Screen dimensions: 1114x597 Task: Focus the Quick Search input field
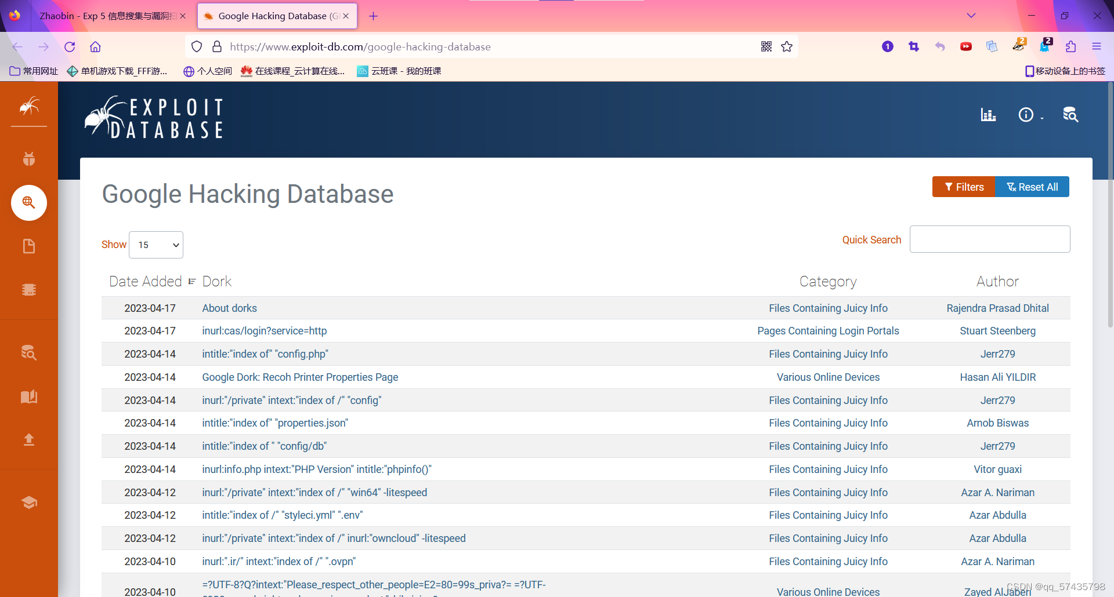[x=990, y=239]
